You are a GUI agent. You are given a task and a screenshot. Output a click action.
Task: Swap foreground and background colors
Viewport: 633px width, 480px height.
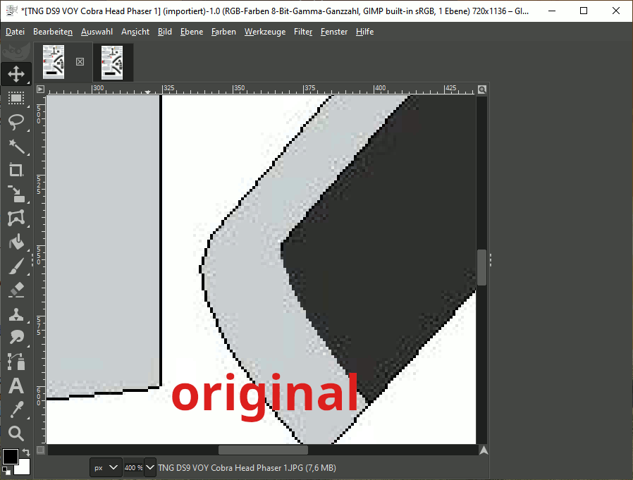coord(26,452)
